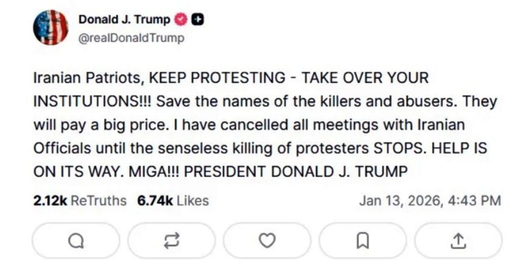View the 6.74k Likes list

173,200
